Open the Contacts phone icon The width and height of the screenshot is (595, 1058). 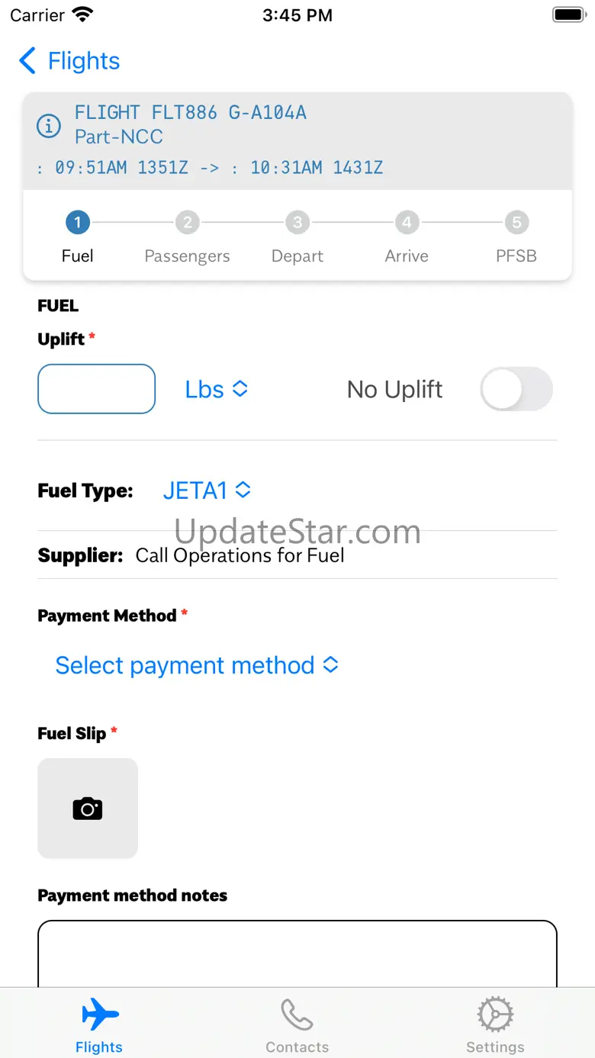tap(297, 1015)
